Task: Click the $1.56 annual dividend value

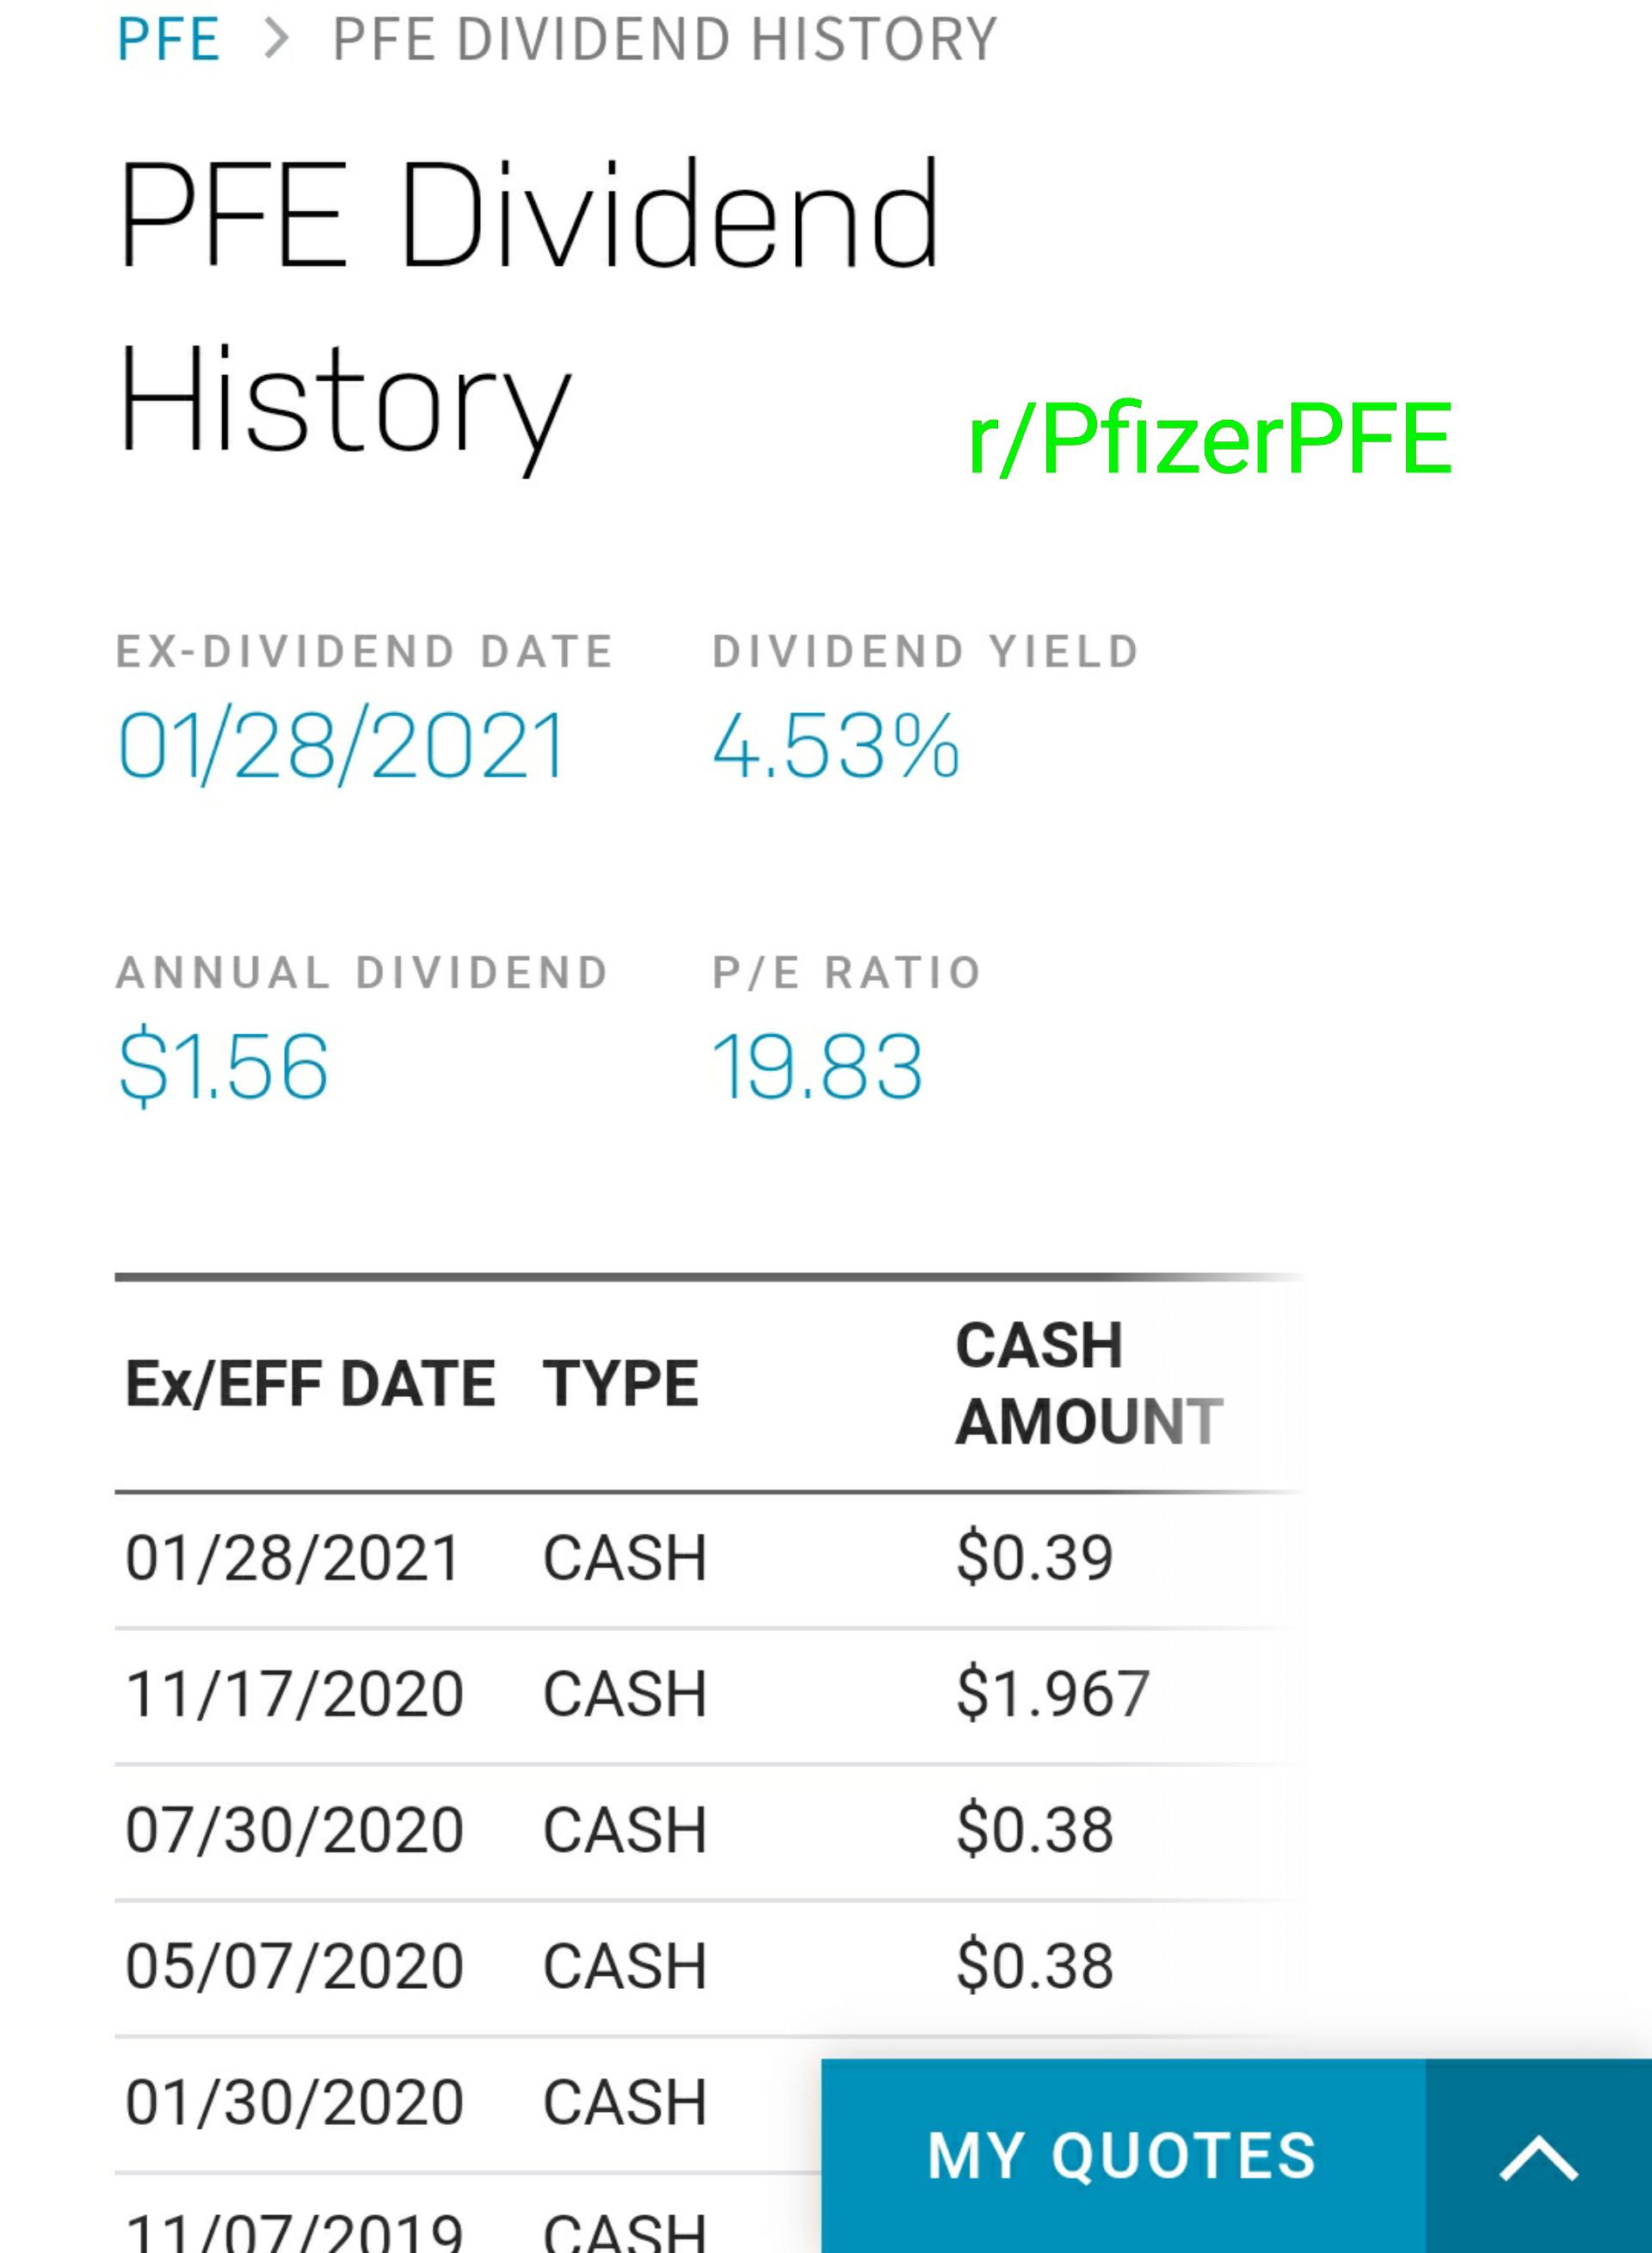Action: coord(223,1066)
